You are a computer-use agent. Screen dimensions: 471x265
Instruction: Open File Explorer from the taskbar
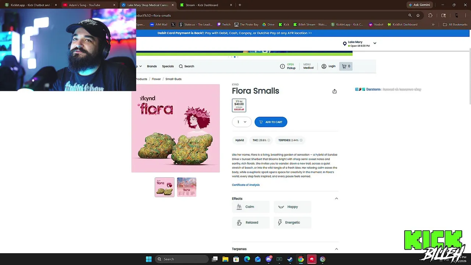[226, 259]
